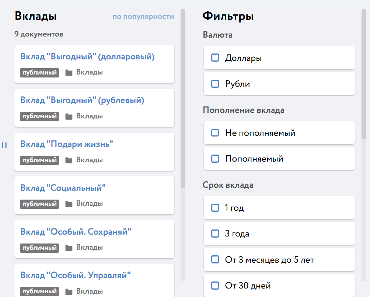
Task: Click публичный badge on Вклад "Подари жизнь"
Action: tap(39, 160)
